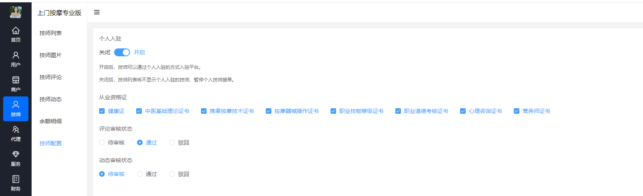The image size is (643, 196).
Task: Select 驳回 under 动态审核状态
Action: [x=172, y=174]
